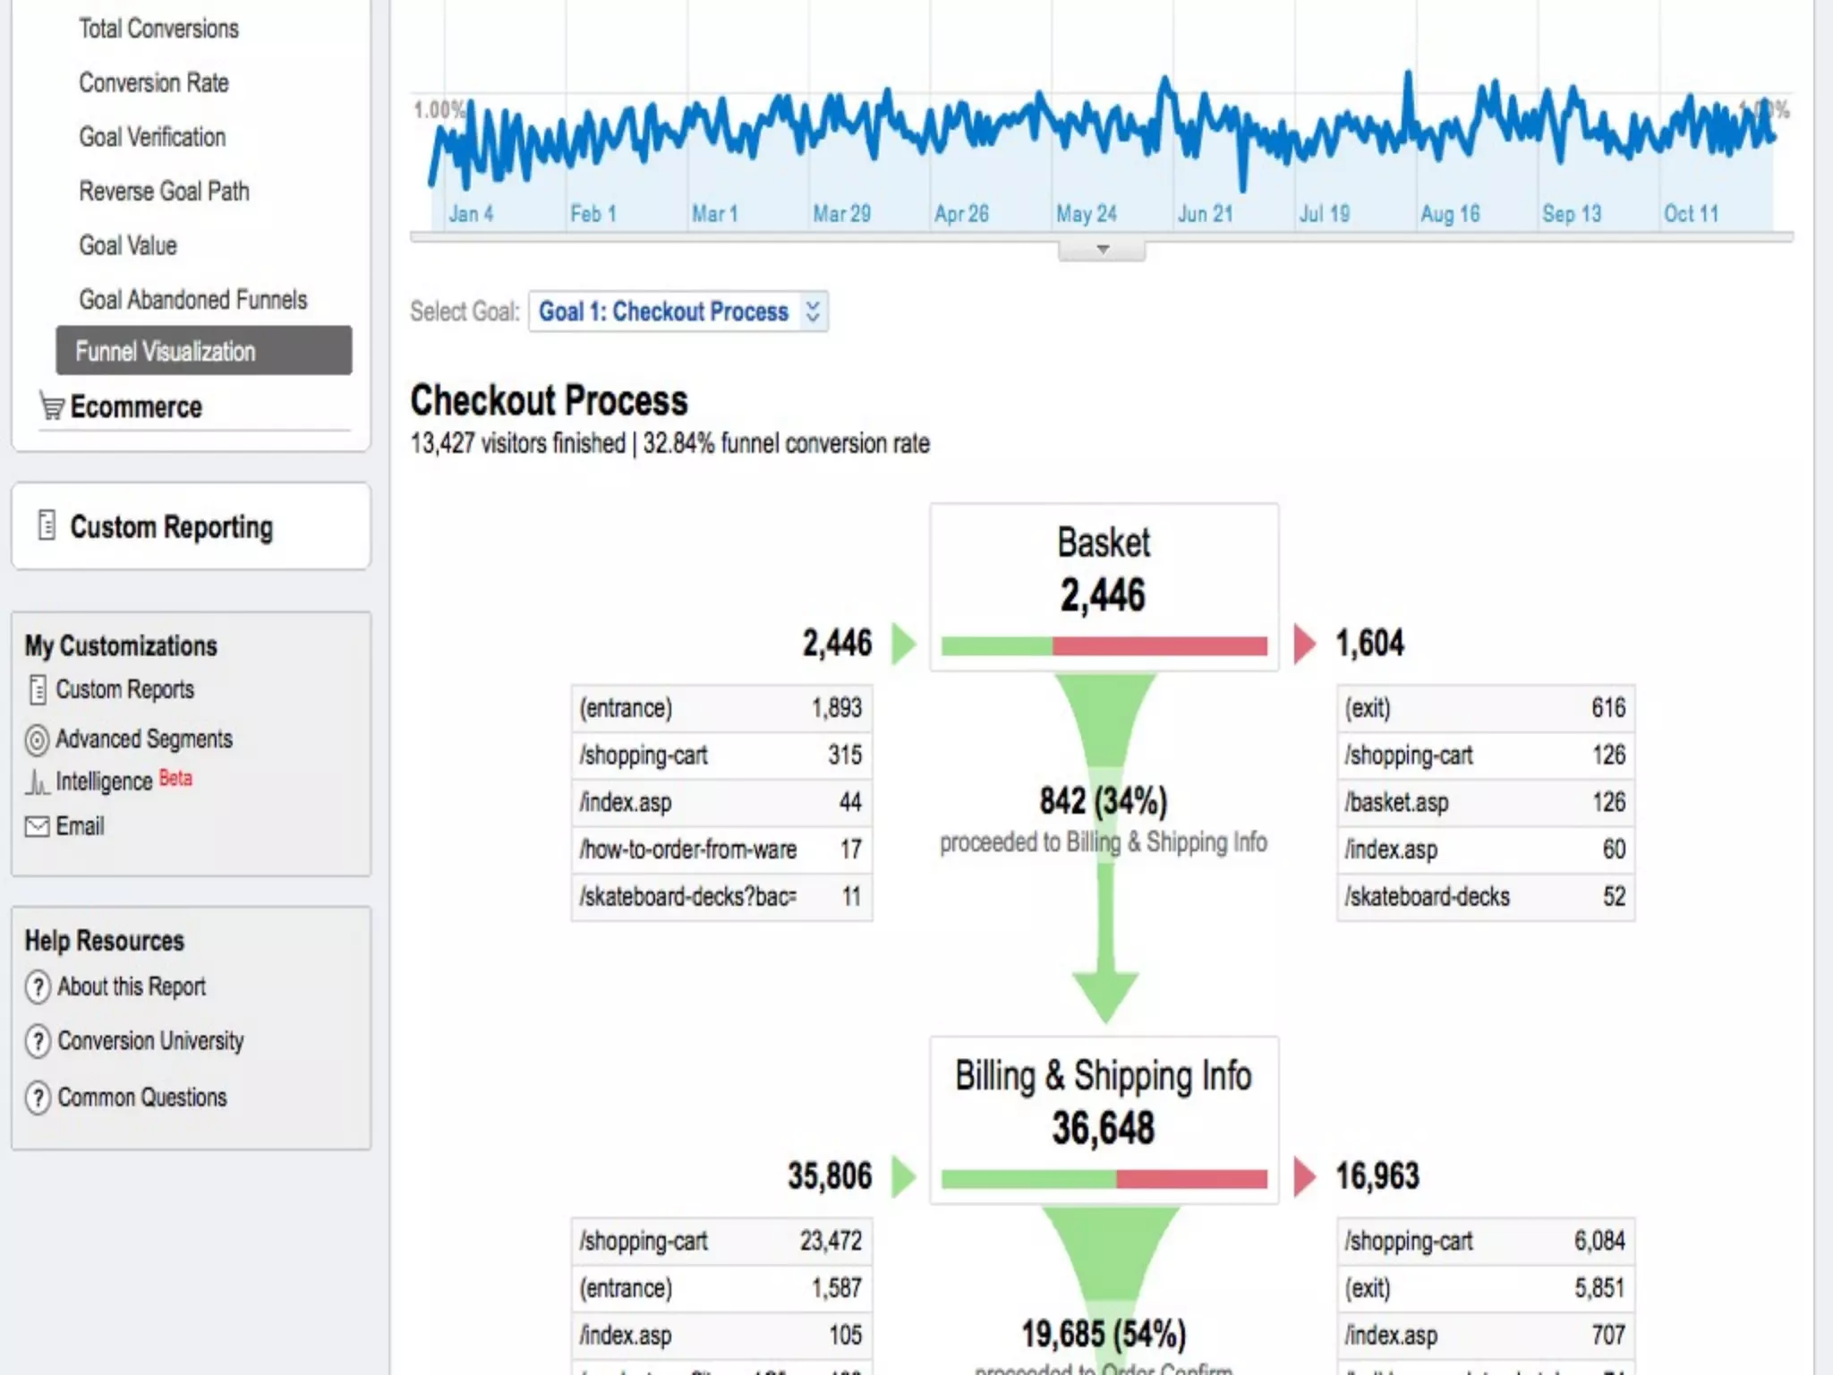Click the Custom Reporting document icon
1833x1375 pixels.
tap(47, 525)
